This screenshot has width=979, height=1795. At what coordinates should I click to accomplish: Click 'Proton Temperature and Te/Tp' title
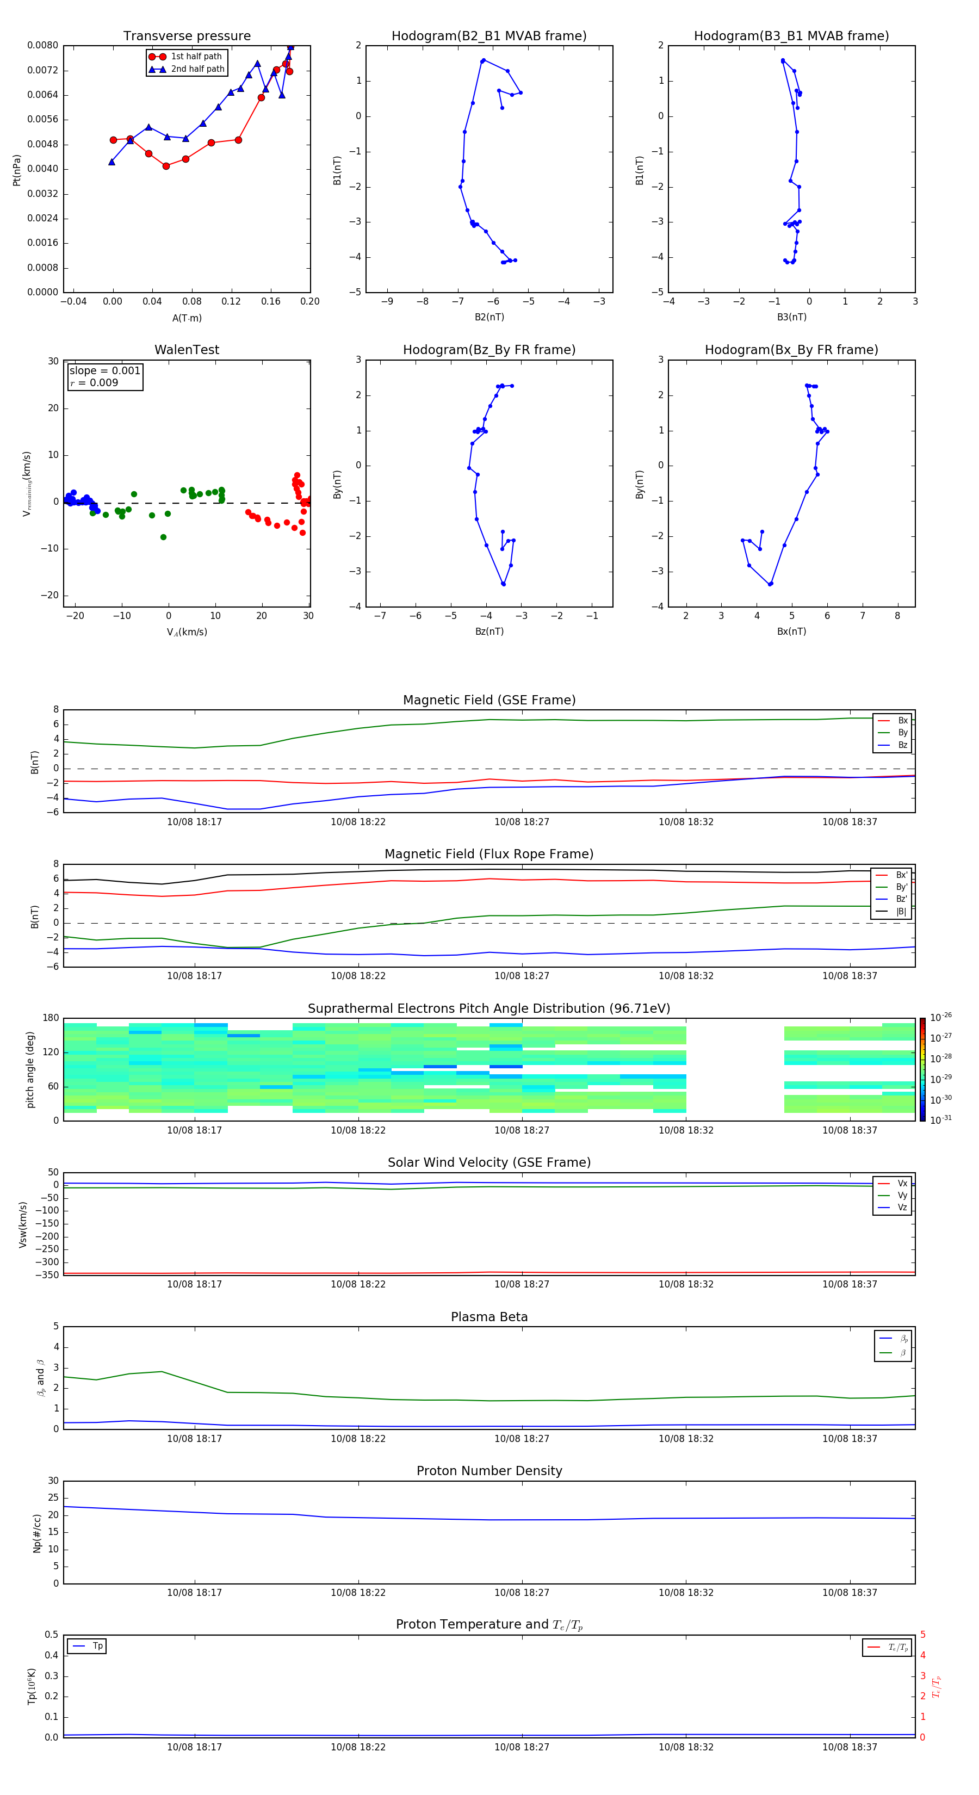click(x=489, y=1625)
